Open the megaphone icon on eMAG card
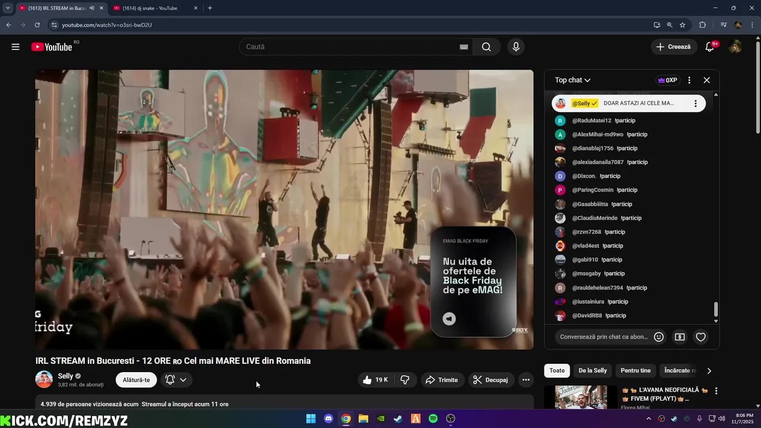The image size is (761, 428). 449,319
